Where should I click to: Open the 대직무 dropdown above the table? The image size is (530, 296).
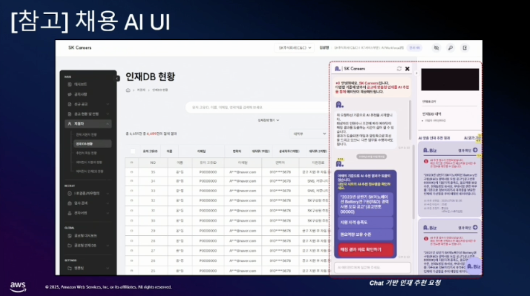pos(309,134)
